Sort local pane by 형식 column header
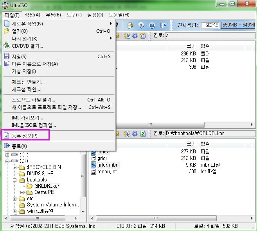 point(221,144)
